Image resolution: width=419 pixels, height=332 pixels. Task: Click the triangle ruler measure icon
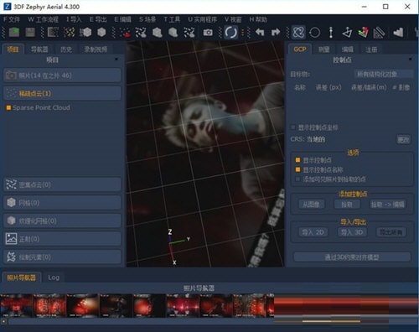379,33
